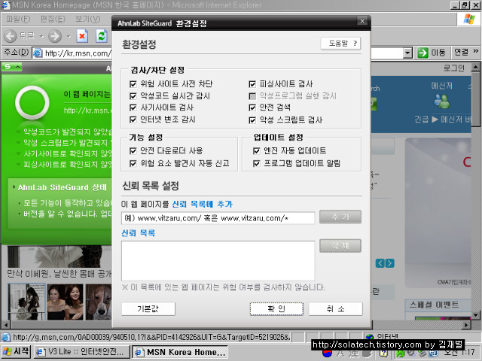The width and height of the screenshot is (482, 361).
Task: Click the vertical scrollbar up arrow
Action: [x=475, y=67]
